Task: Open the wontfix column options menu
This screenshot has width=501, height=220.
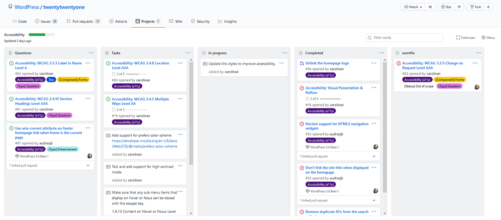Action: [x=478, y=53]
